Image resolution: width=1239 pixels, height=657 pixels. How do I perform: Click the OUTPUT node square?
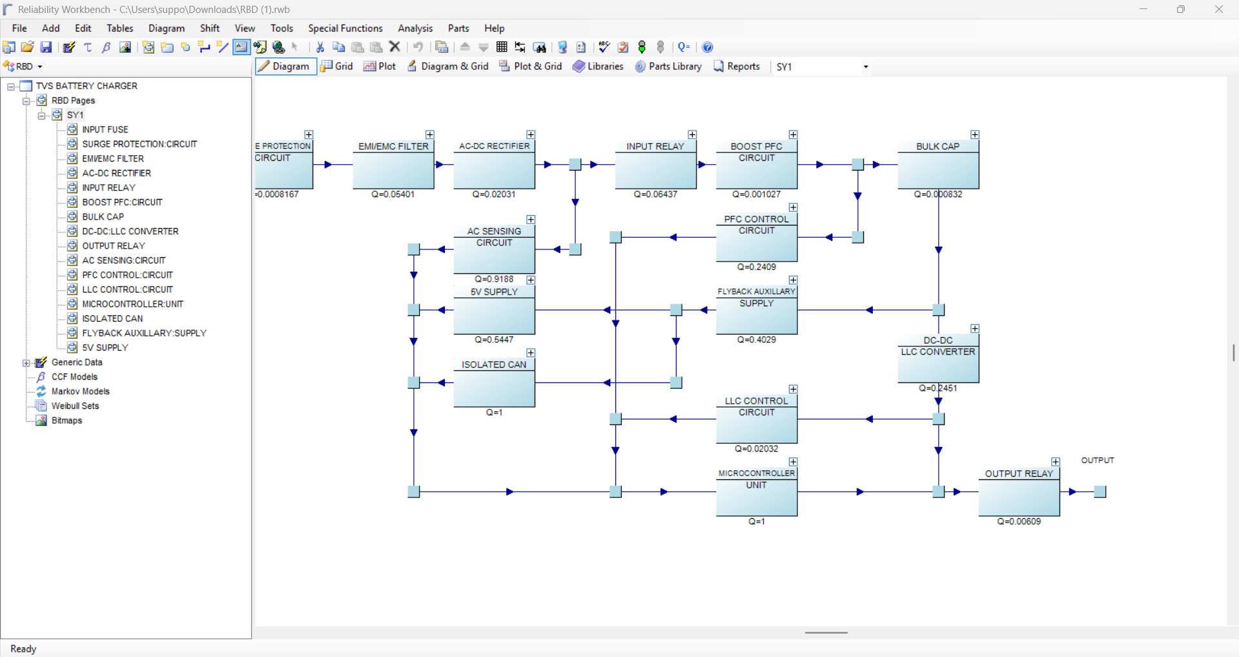[x=1100, y=492]
